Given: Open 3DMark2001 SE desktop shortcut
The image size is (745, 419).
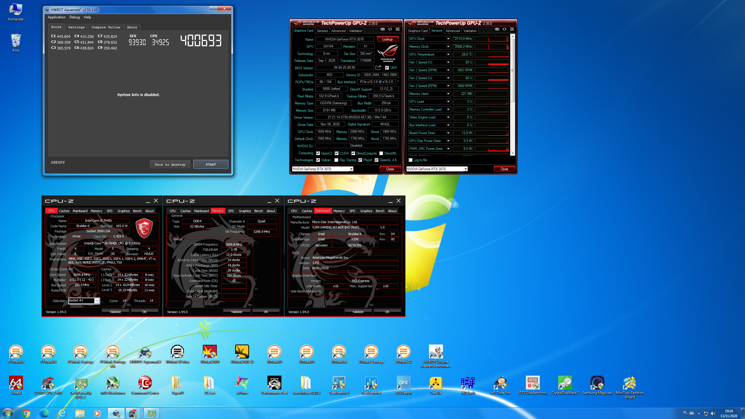Looking at the screenshot, I should (x=242, y=354).
